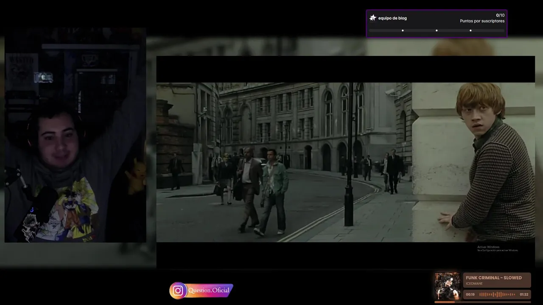
Task: Click the subscriber goal progress bar
Action: (x=437, y=30)
